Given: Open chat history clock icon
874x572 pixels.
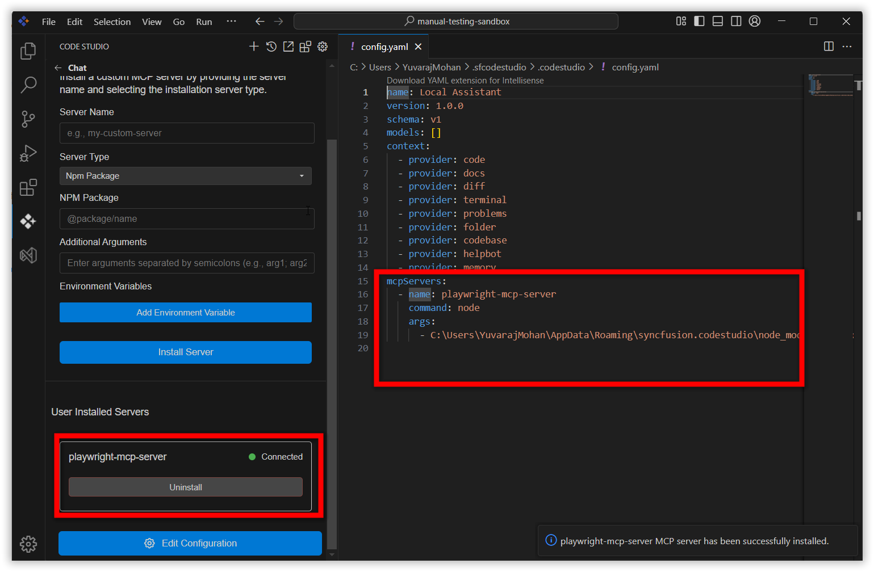Looking at the screenshot, I should (x=271, y=47).
